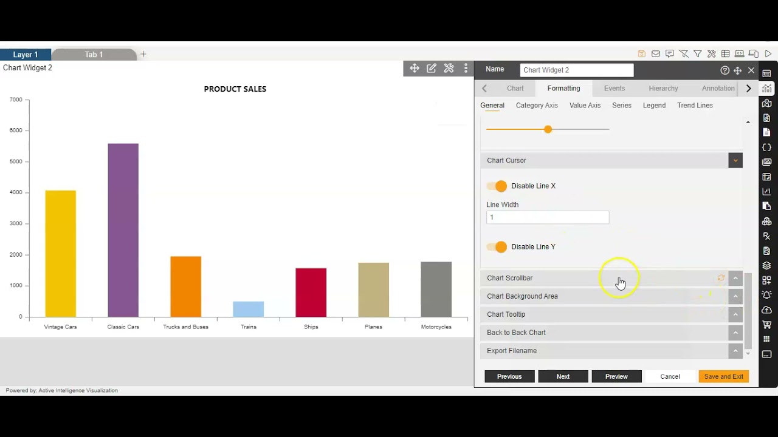Click the play preview arrow icon
The width and height of the screenshot is (778, 437).
768,54
